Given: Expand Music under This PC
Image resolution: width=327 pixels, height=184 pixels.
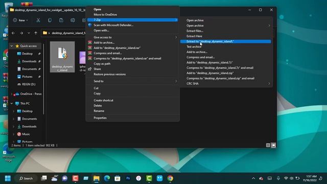Looking at the screenshot, I should tap(14, 134).
